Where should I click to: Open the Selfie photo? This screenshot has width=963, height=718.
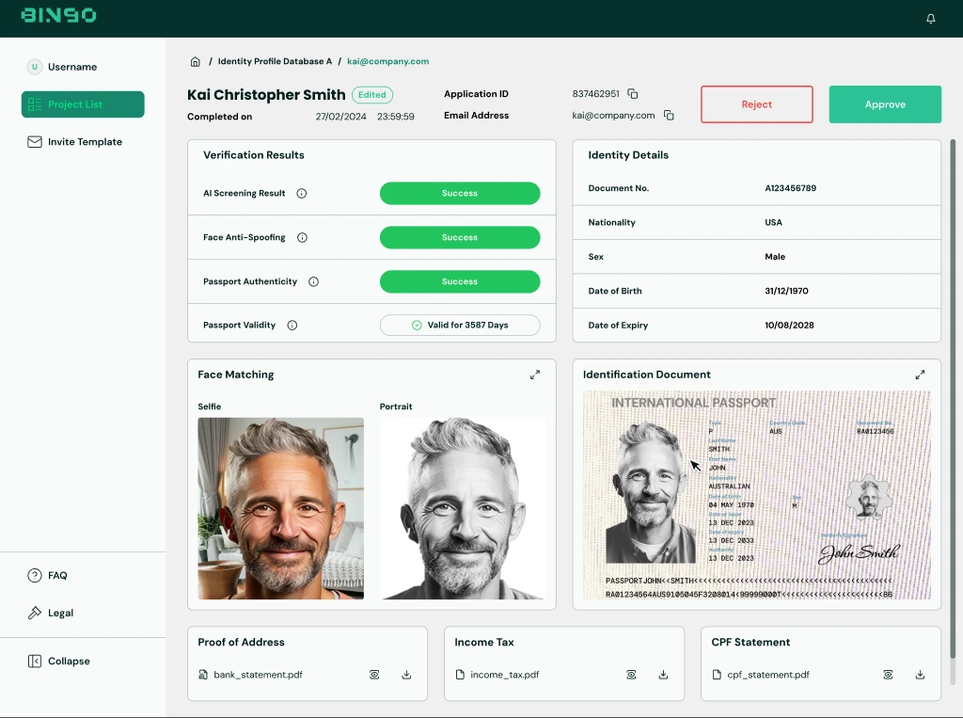coord(280,508)
